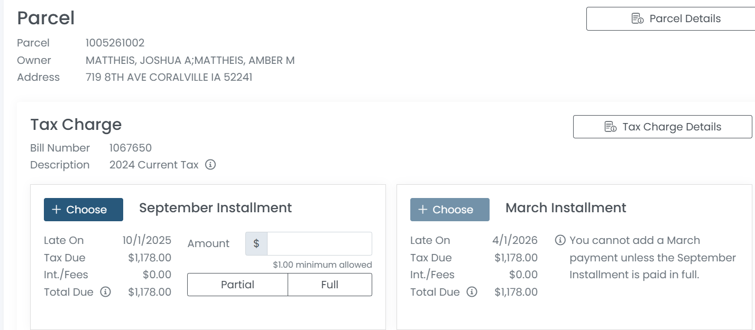Click the September Installment heading
755x330 pixels.
pos(215,208)
